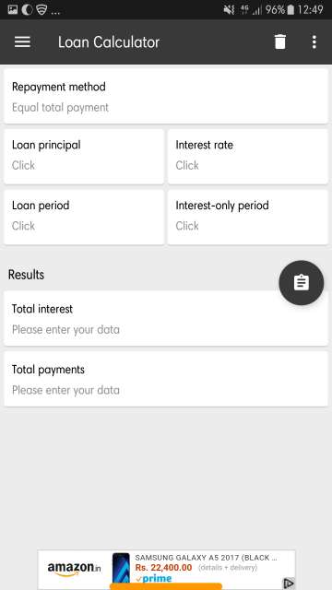This screenshot has height=590, width=332.
Task: Tap the AdChoices icon on ad
Action: coord(289,584)
